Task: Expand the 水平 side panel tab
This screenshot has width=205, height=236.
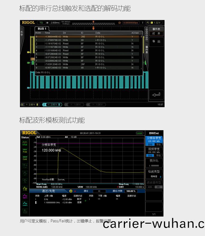Action: [x=22, y=33]
